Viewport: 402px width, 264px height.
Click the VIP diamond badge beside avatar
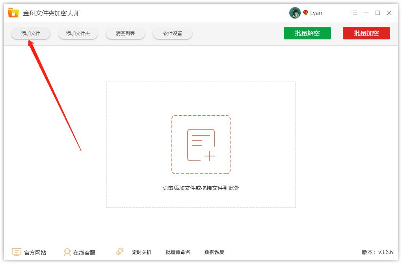[305, 13]
